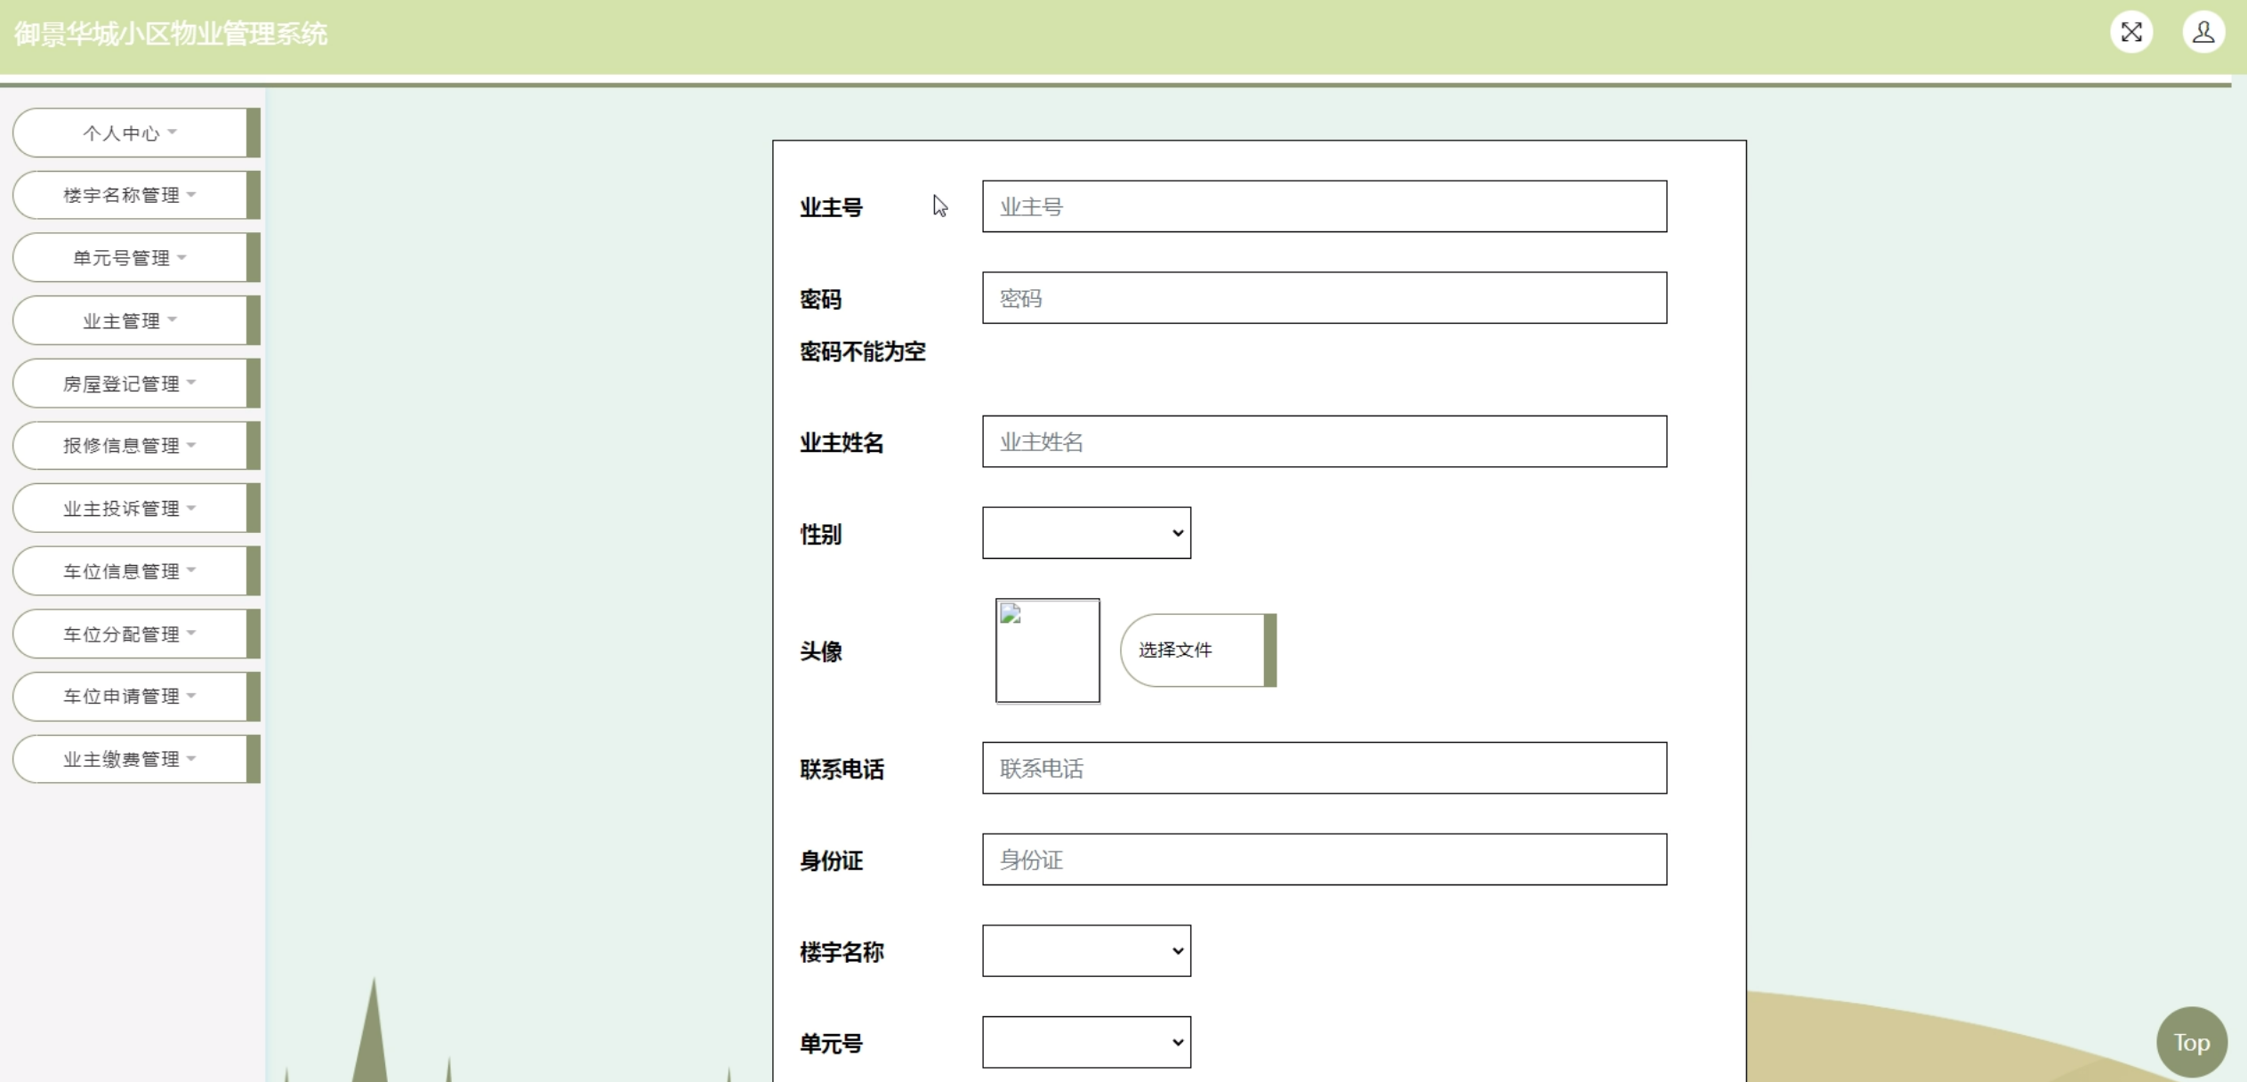Expand the 报修信息管理 menu
This screenshot has height=1082, width=2247.
click(x=130, y=446)
